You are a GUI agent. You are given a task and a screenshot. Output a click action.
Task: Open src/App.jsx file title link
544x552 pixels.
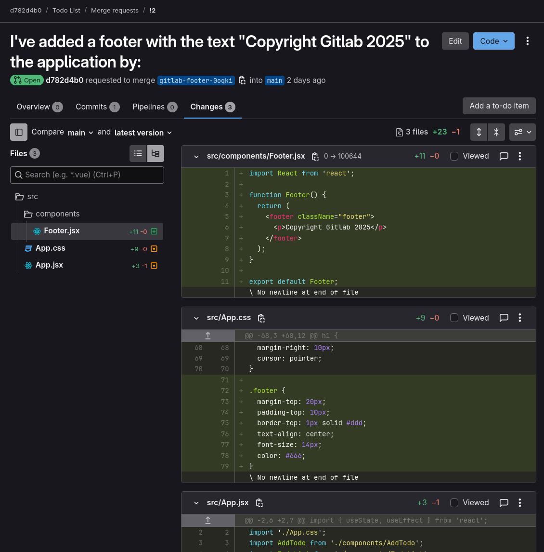(228, 502)
